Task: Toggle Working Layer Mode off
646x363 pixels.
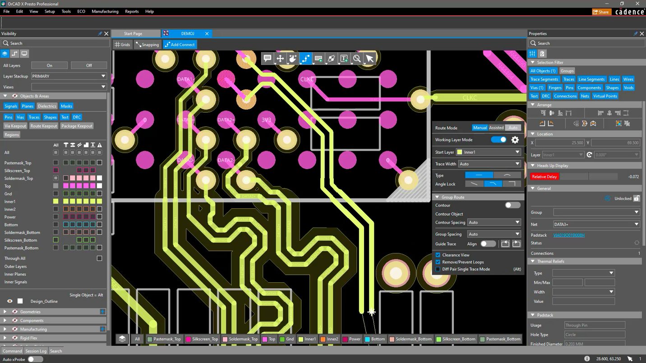Action: (x=498, y=140)
